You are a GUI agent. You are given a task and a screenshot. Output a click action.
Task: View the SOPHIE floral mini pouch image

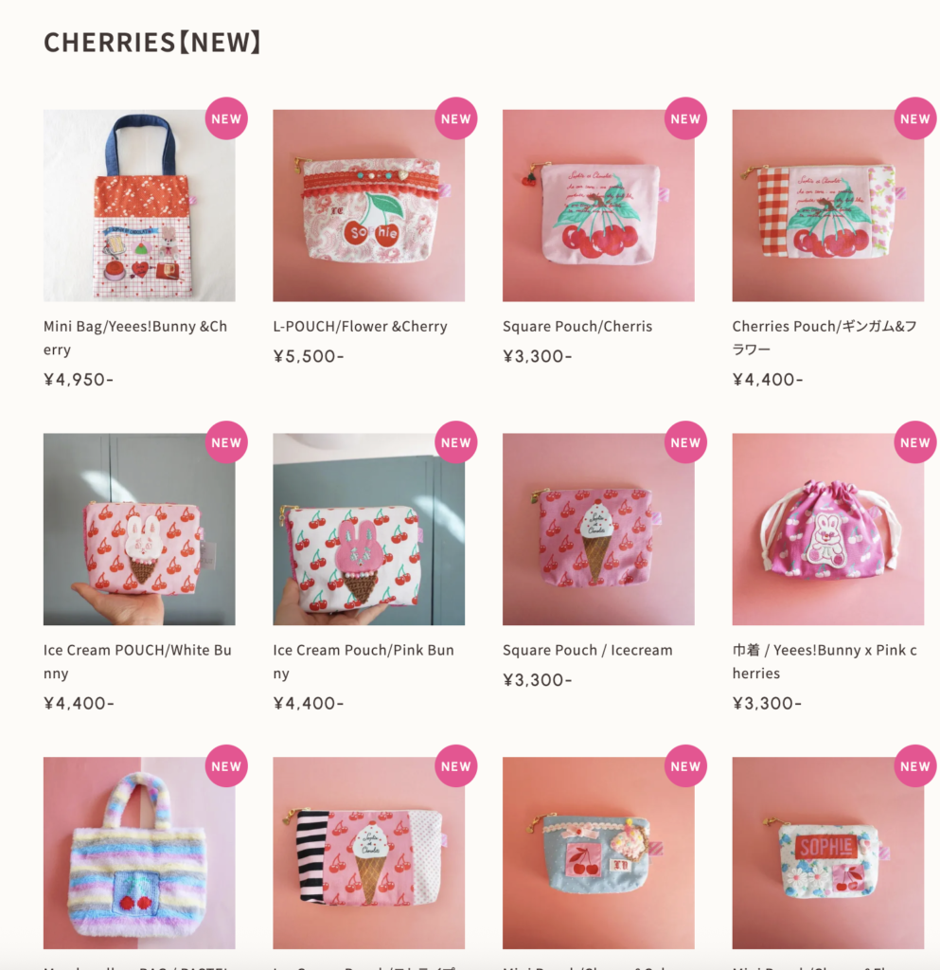[x=828, y=853]
